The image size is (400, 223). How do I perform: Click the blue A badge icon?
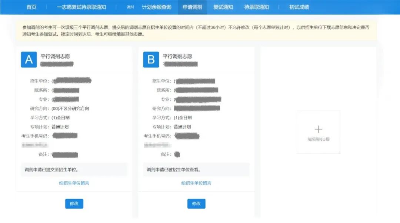point(29,60)
